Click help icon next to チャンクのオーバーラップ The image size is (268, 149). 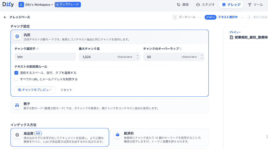(x=181, y=49)
